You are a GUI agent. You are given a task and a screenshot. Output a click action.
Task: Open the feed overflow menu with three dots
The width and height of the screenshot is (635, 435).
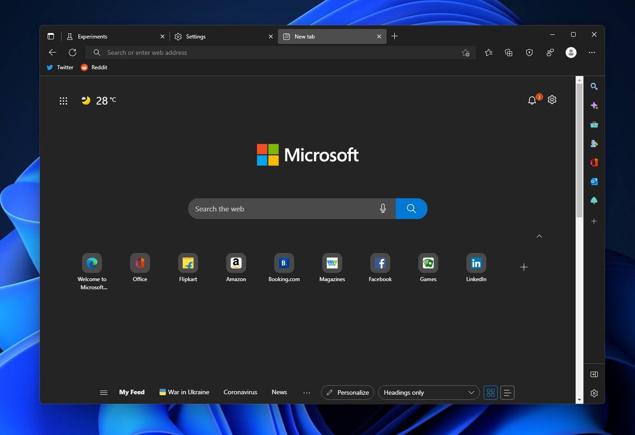click(307, 392)
